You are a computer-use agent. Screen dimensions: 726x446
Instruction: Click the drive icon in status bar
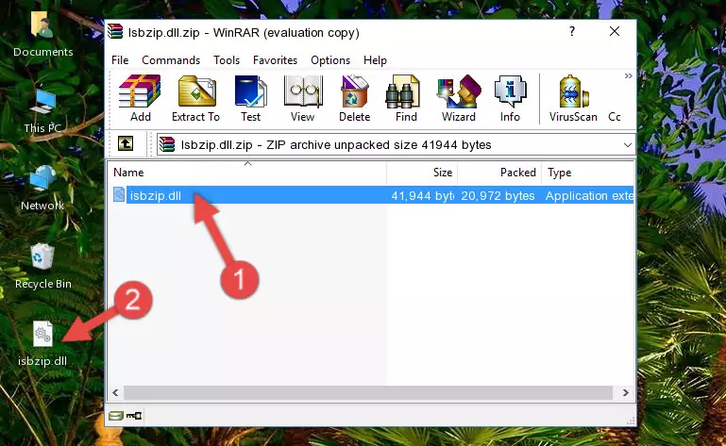coord(116,416)
